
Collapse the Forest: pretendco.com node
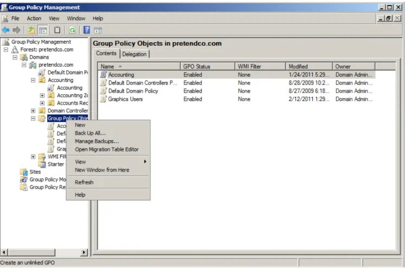[6, 49]
